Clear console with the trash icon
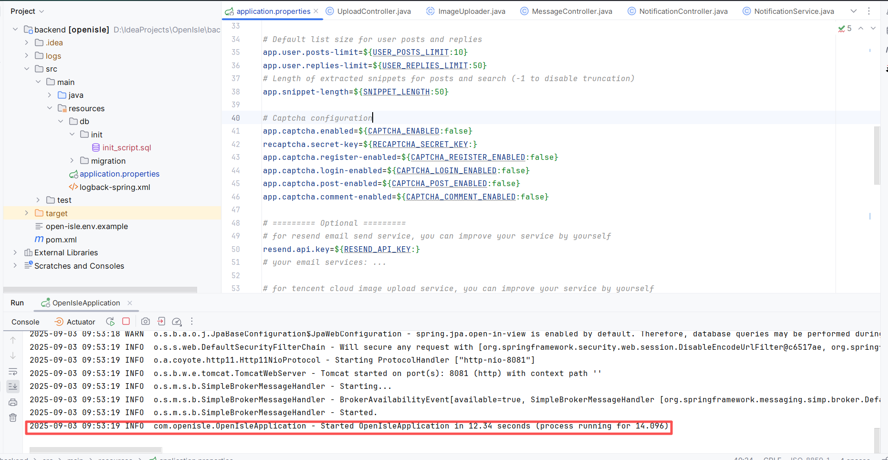888x460 pixels. [13, 418]
